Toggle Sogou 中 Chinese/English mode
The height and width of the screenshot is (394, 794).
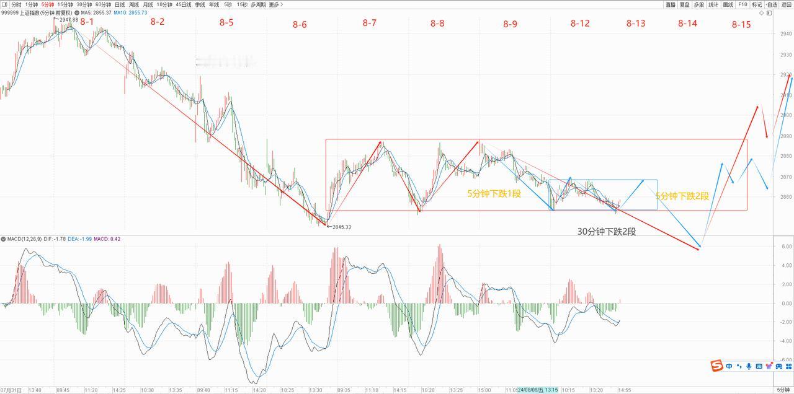(729, 366)
